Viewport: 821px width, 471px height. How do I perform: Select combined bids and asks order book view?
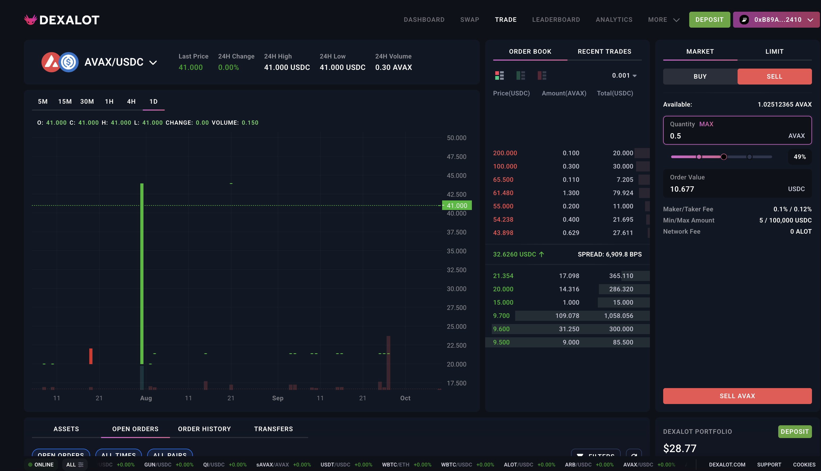pyautogui.click(x=499, y=76)
